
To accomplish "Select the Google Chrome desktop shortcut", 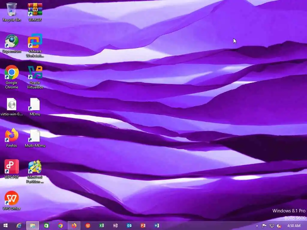I will [12, 77].
